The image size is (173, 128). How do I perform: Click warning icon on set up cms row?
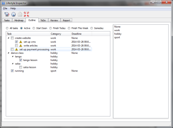21,42
